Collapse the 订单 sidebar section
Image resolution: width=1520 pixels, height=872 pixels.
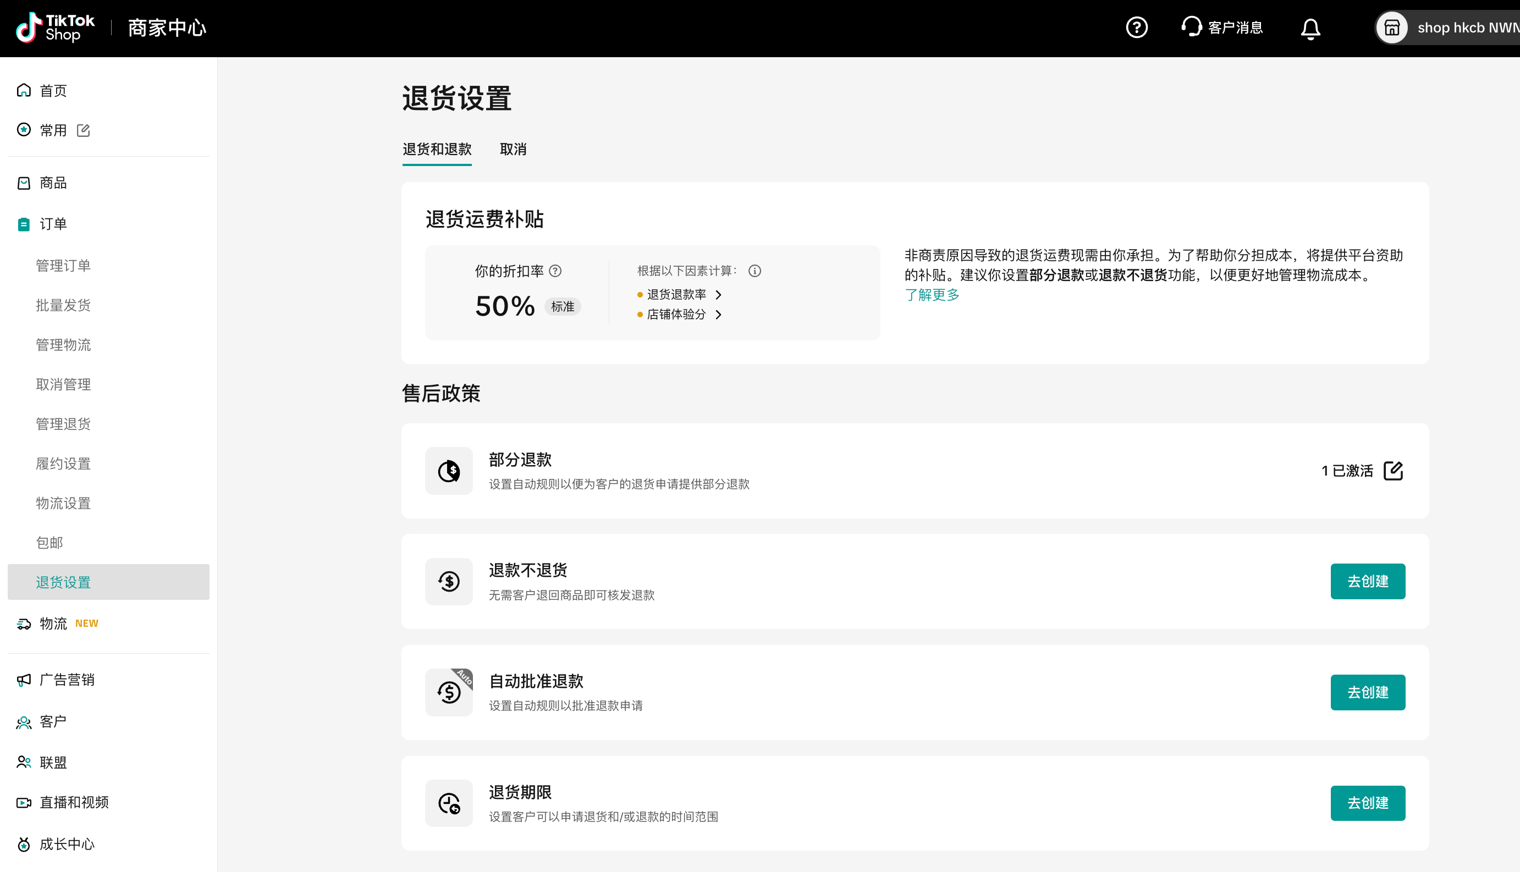(53, 224)
